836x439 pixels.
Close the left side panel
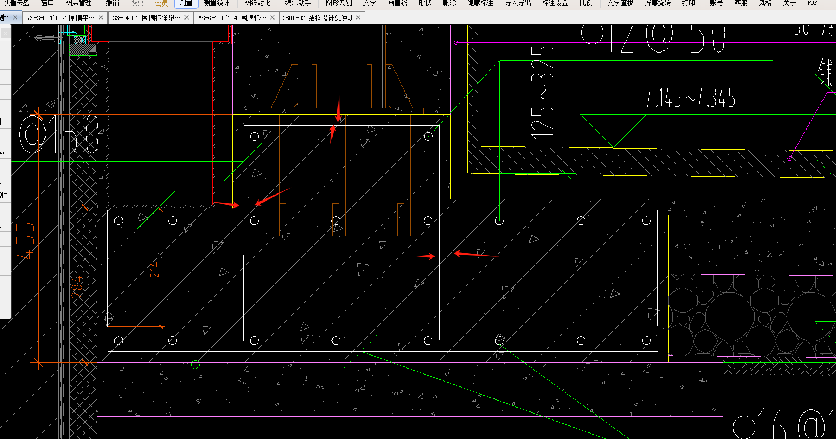[x=5, y=33]
